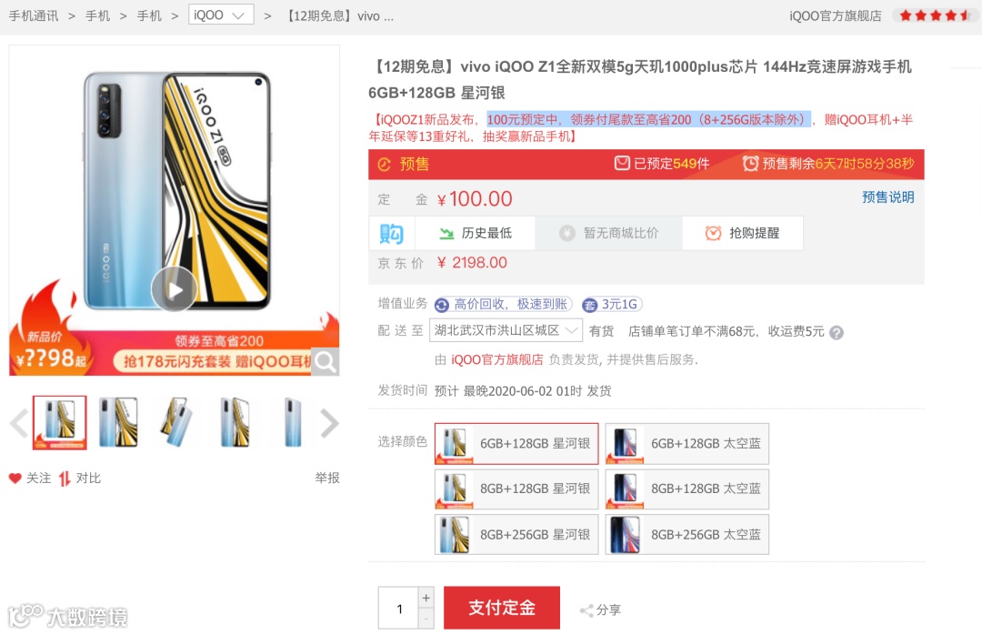
Task: Click the 抢购提醒 alarm clock icon
Action: 713,233
